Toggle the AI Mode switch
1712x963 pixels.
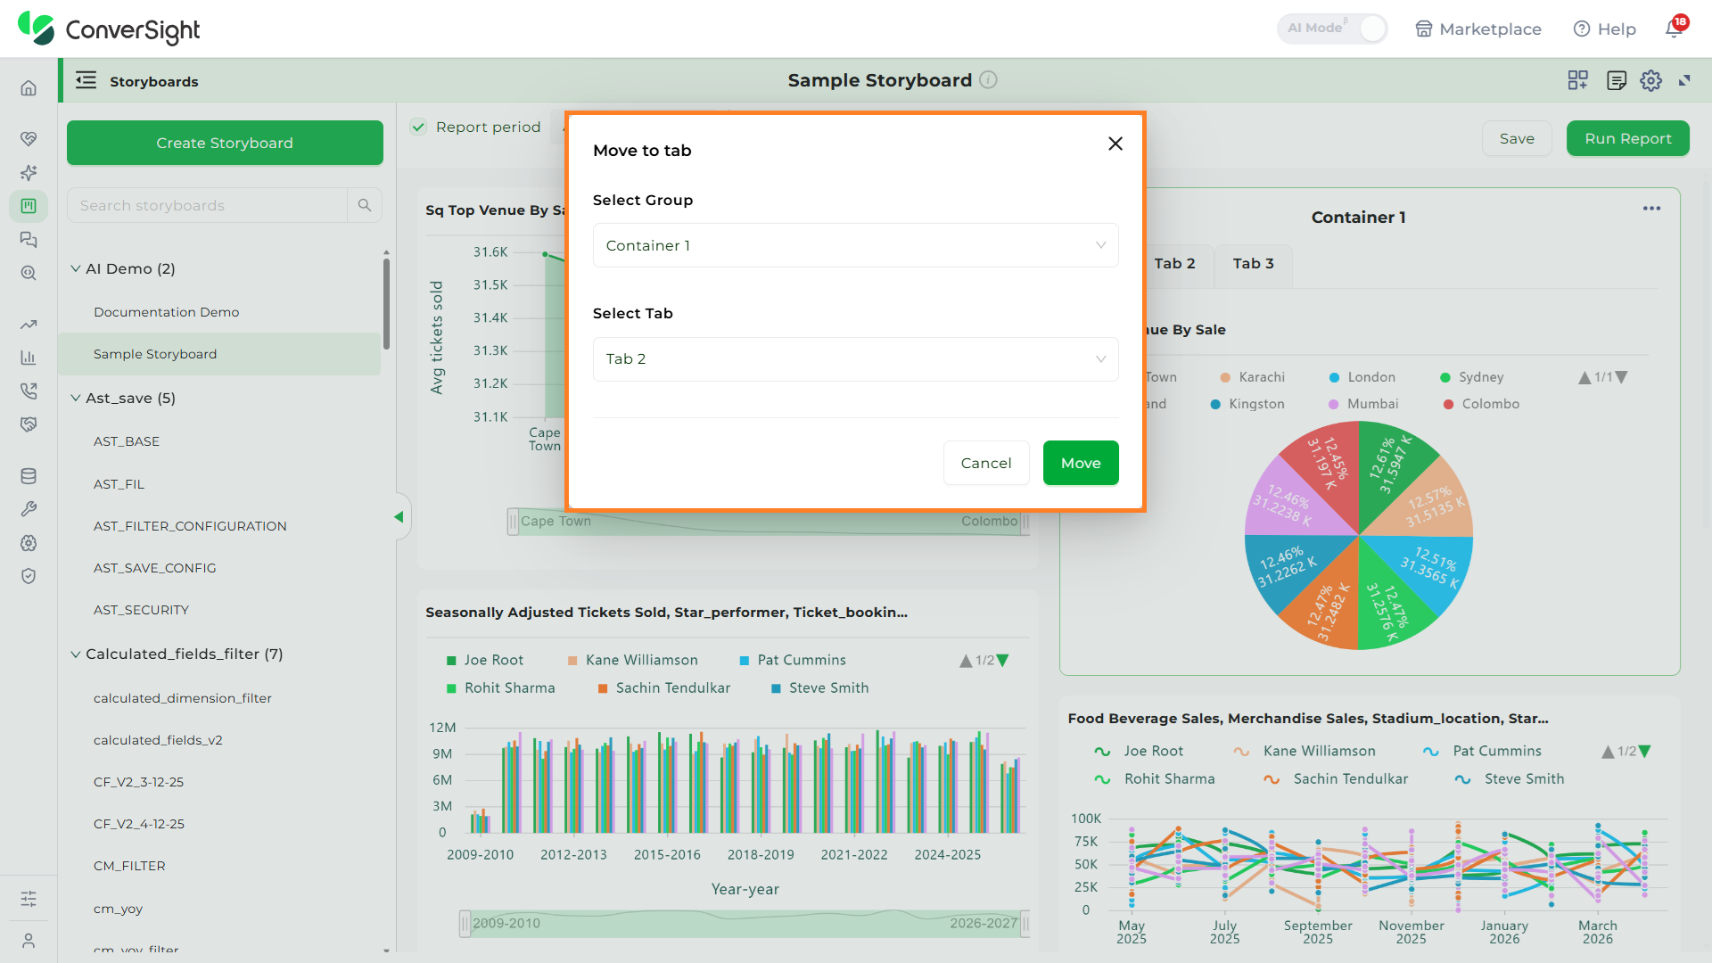click(1333, 29)
